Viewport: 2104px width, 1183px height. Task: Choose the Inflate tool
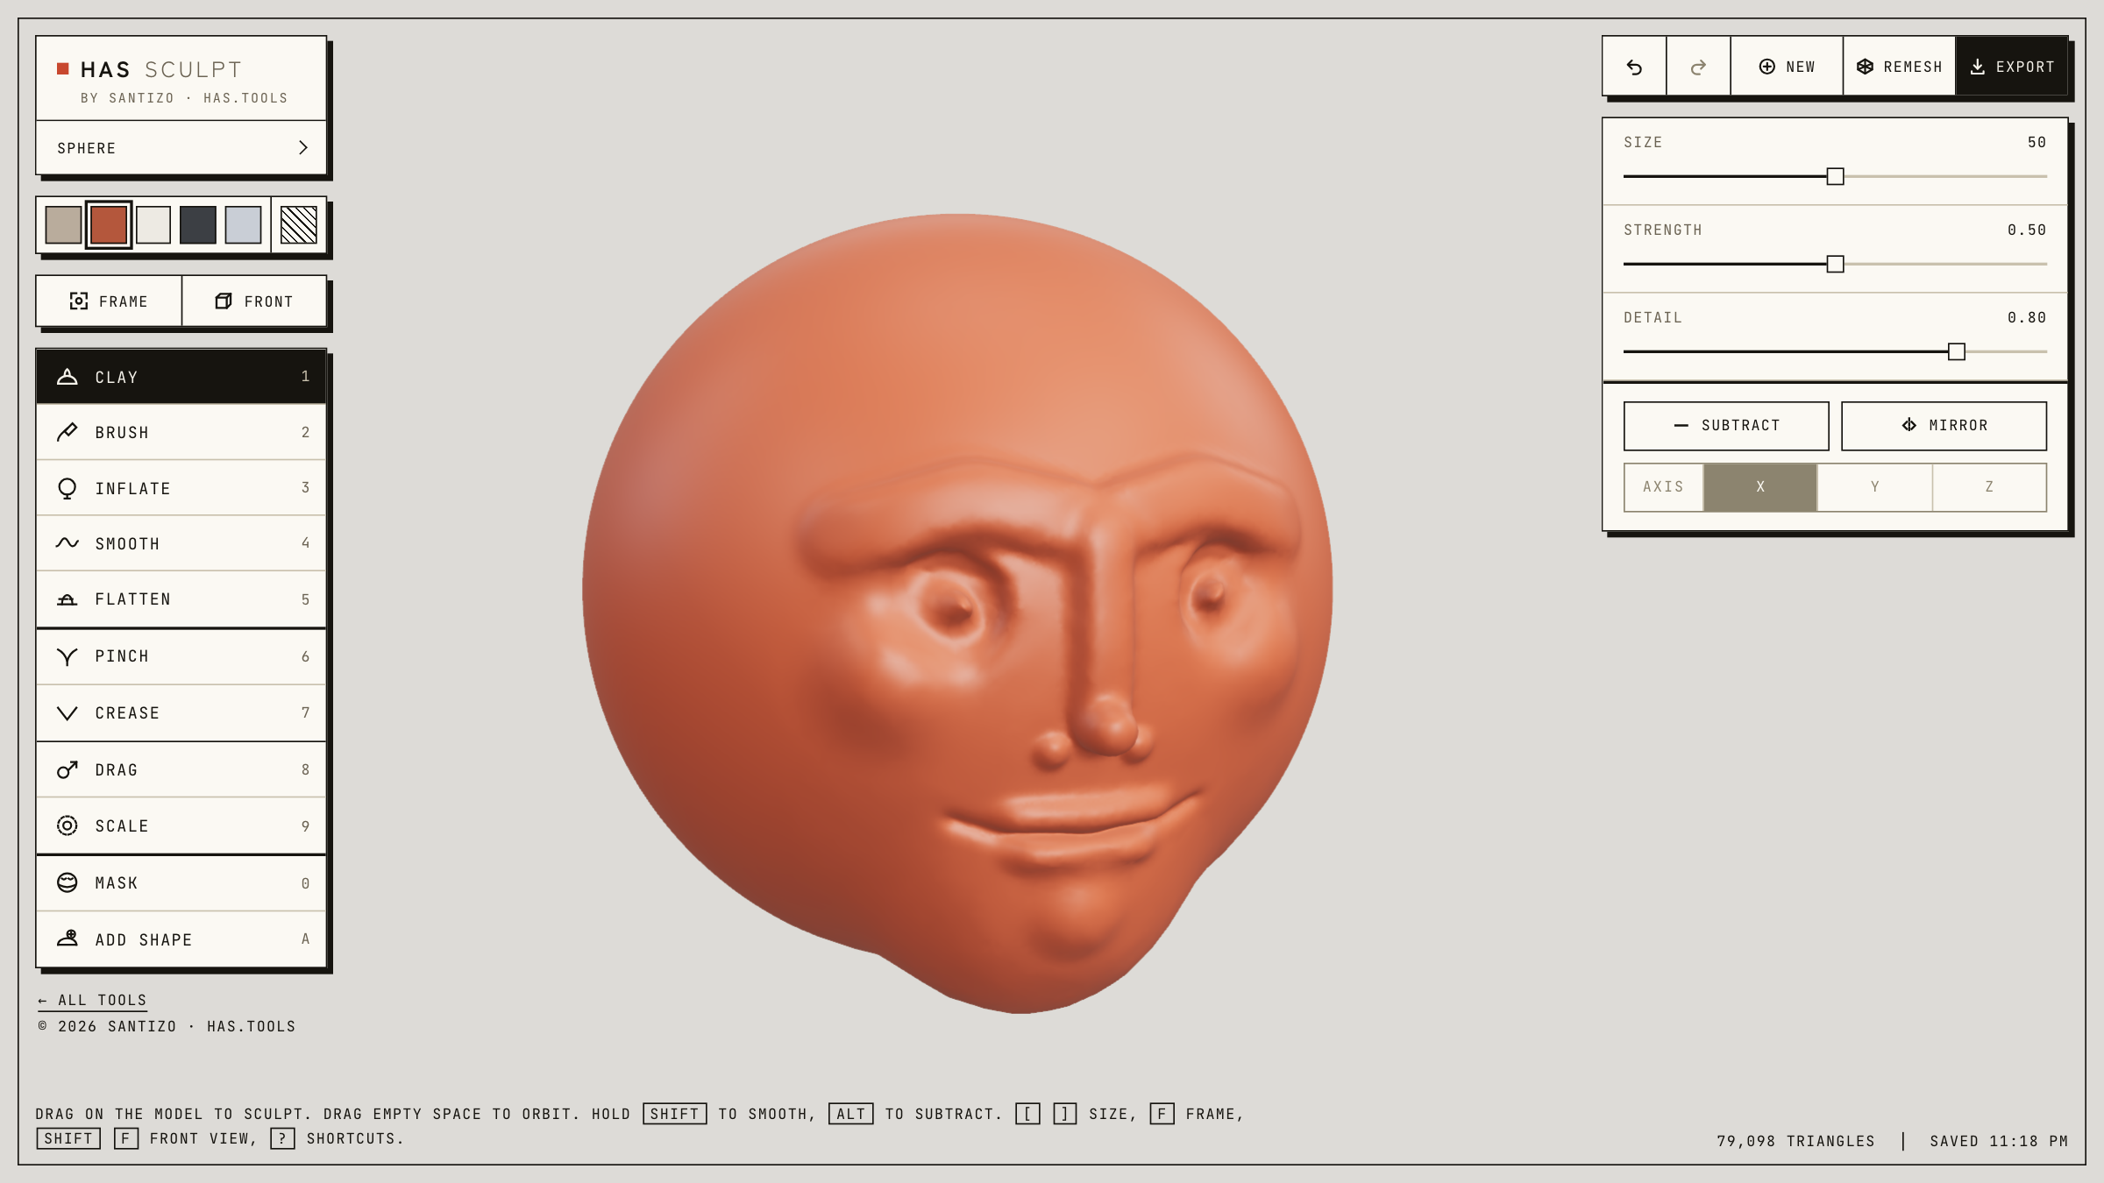click(x=181, y=488)
